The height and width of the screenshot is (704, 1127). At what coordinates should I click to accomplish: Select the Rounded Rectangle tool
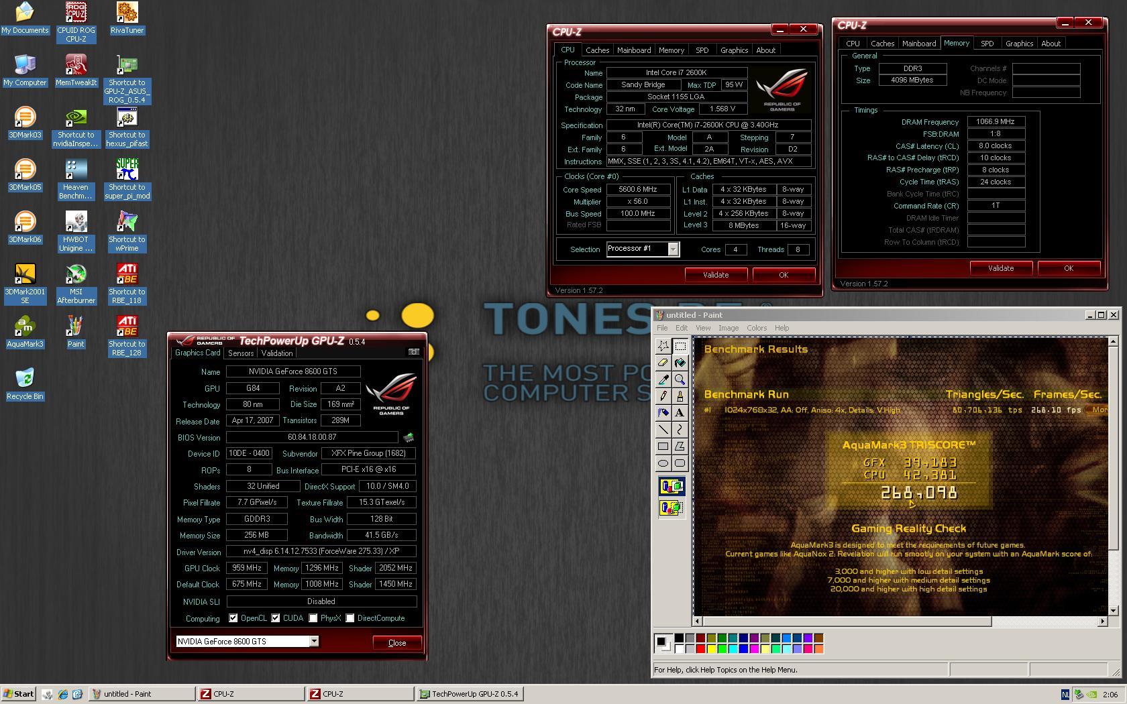[680, 463]
